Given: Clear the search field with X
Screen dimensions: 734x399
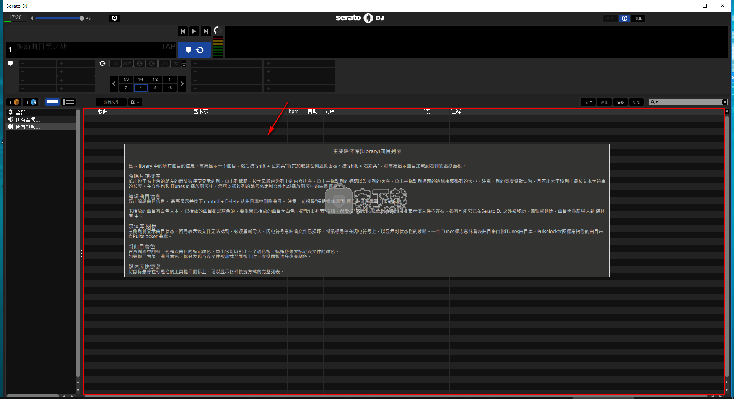Looking at the screenshot, I should click(724, 102).
